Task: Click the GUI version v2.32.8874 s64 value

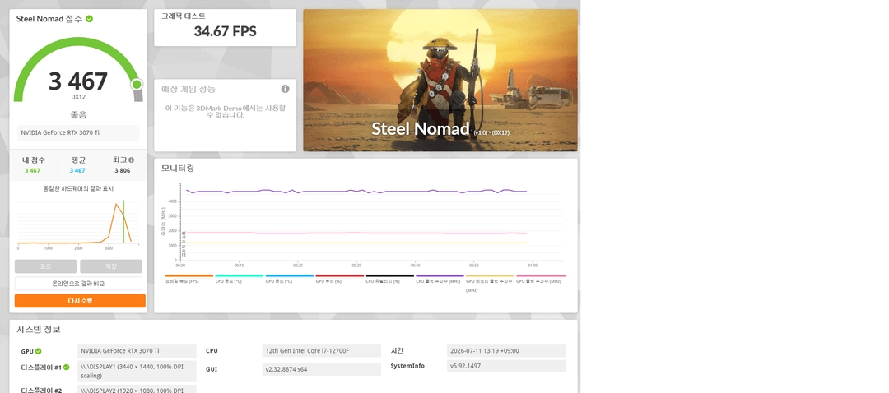Action: 322,369
